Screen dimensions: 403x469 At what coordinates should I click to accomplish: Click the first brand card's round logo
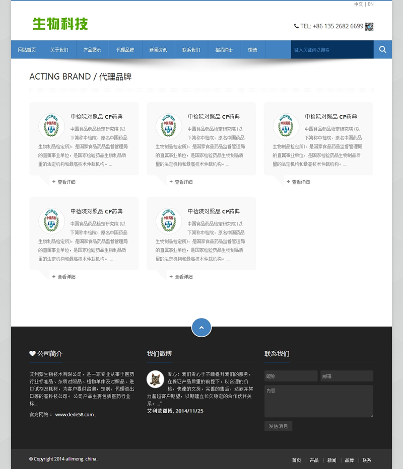point(52,126)
